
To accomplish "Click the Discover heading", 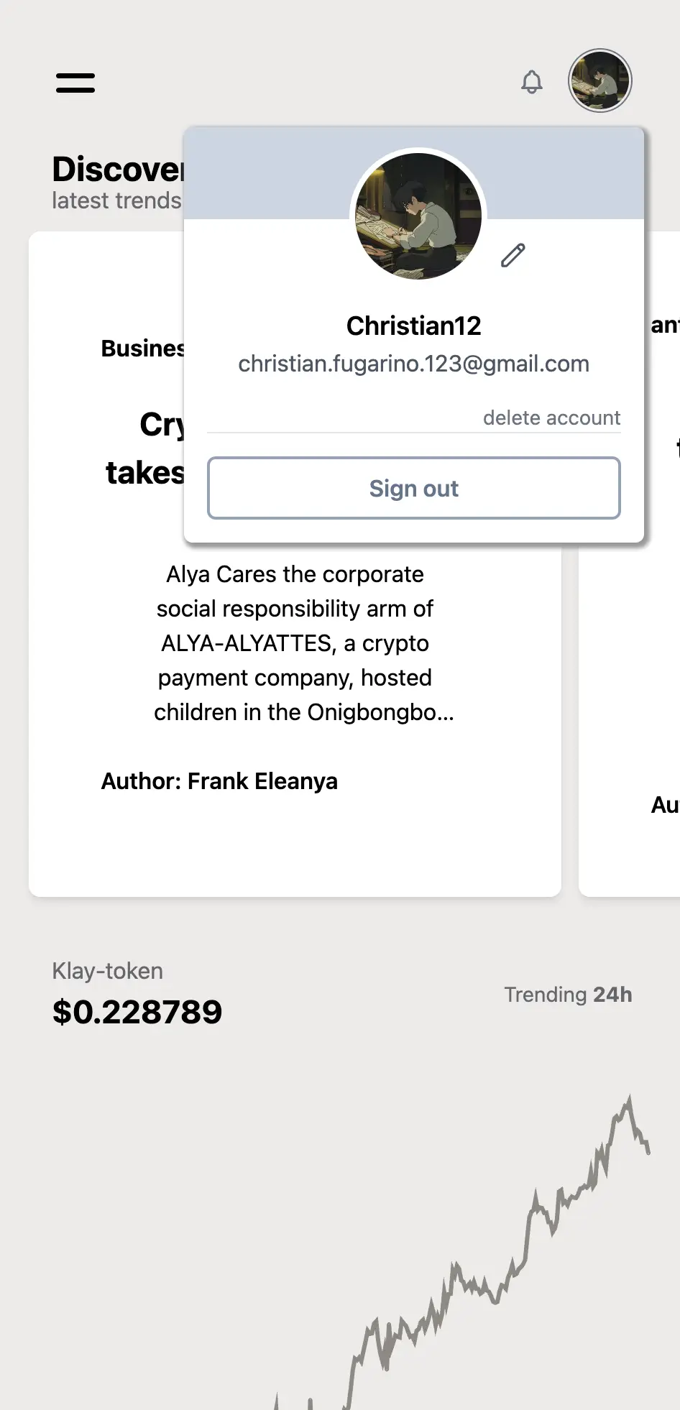I will pos(118,170).
